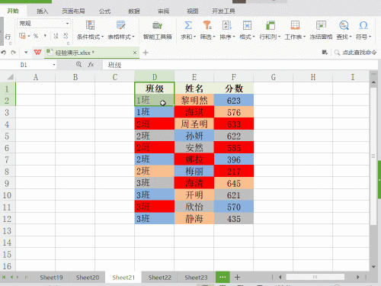The height and width of the screenshot is (286, 381).
Task: Click the 冻结窗格 freeze panes icon
Action: [x=321, y=25]
